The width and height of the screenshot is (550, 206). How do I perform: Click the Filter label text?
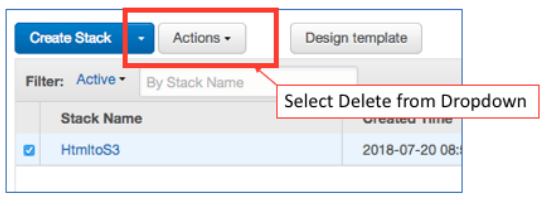coord(44,81)
